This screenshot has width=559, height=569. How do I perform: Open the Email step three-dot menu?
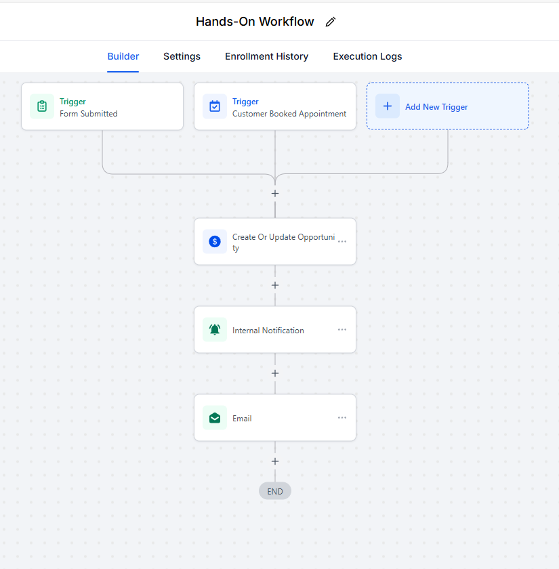click(x=342, y=418)
